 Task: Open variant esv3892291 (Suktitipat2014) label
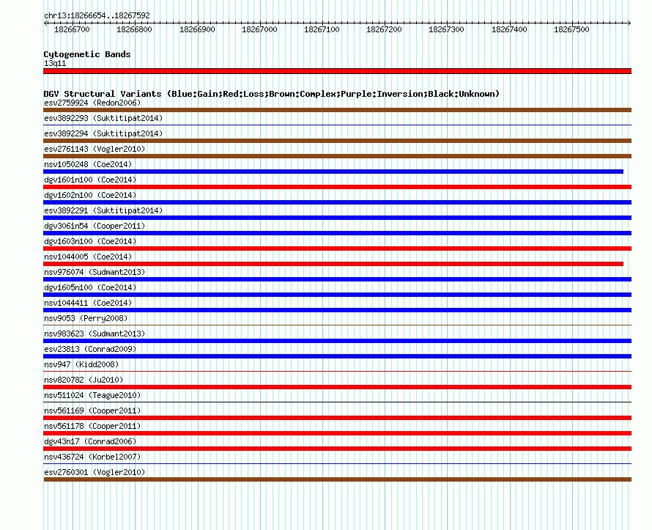tap(103, 210)
